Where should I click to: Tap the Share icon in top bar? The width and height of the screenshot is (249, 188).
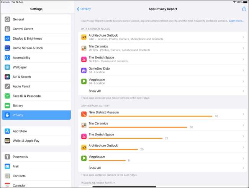(244, 9)
